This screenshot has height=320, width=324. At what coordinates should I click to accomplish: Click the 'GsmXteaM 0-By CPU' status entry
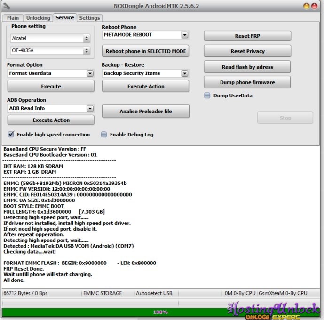coord(283,293)
